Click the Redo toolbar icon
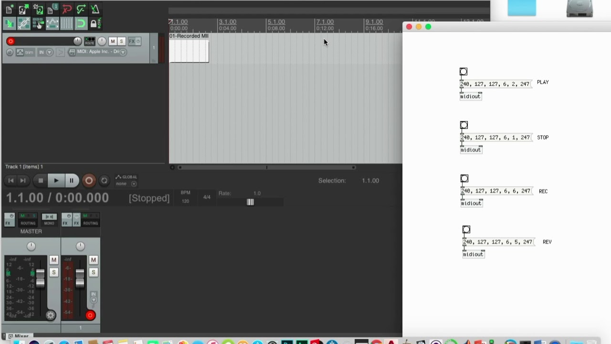This screenshot has height=344, width=611. (x=81, y=9)
